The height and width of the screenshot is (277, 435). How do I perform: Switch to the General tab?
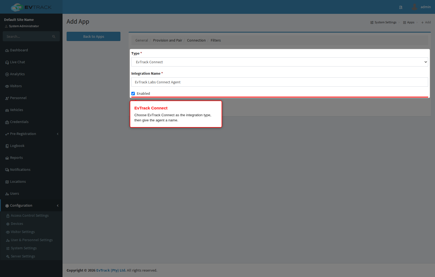pos(142,40)
